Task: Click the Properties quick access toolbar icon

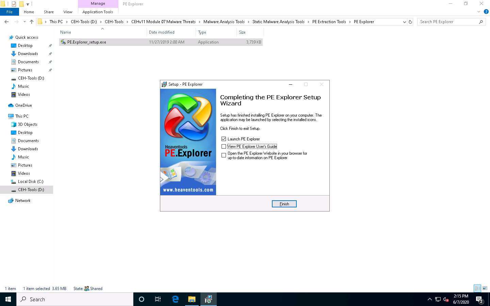Action: (14, 4)
